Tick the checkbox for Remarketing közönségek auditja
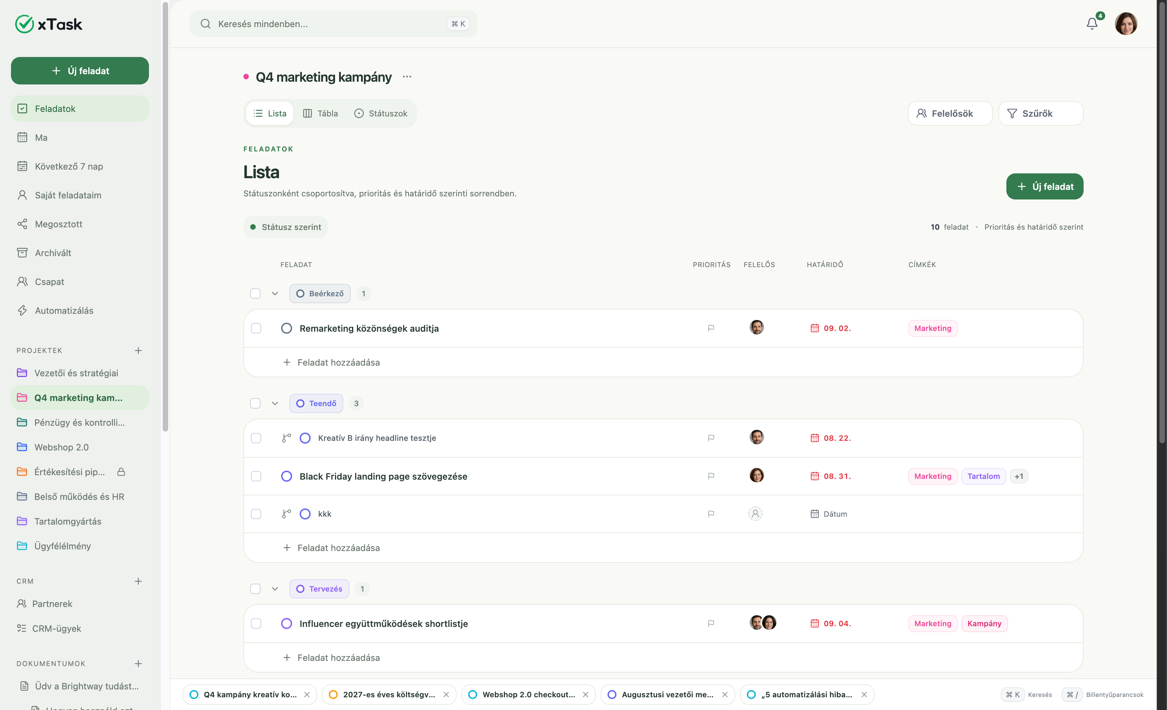 (256, 328)
